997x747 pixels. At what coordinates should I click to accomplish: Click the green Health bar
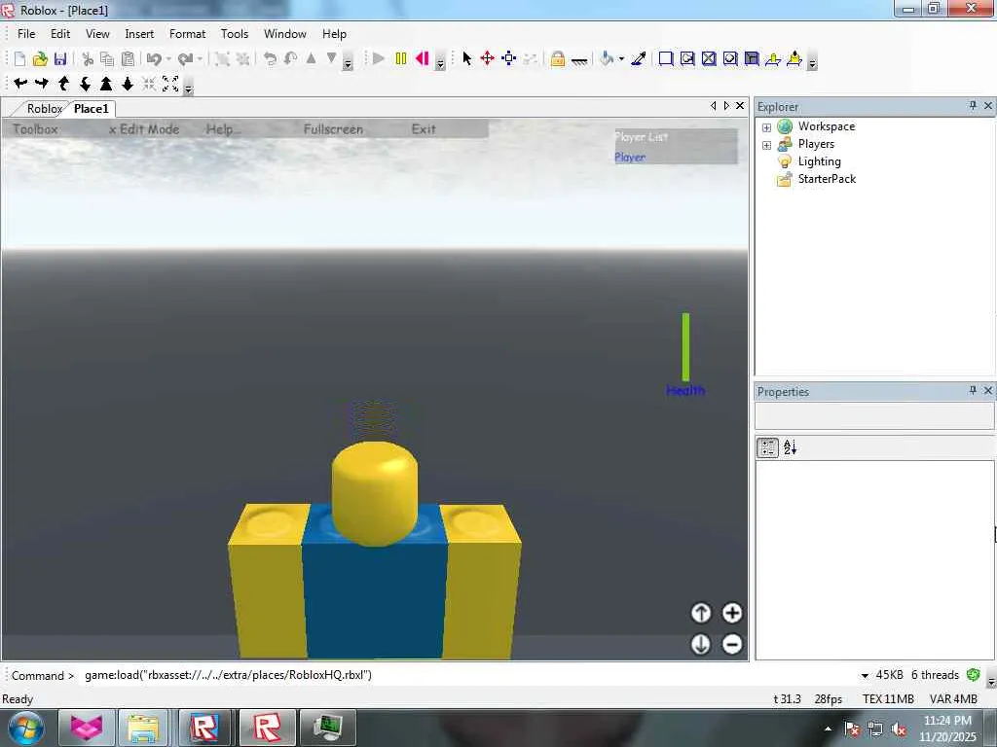(x=685, y=347)
